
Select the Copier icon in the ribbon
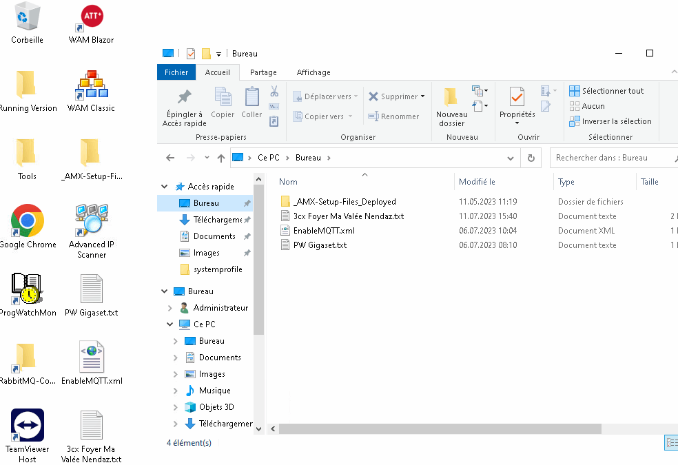(222, 103)
